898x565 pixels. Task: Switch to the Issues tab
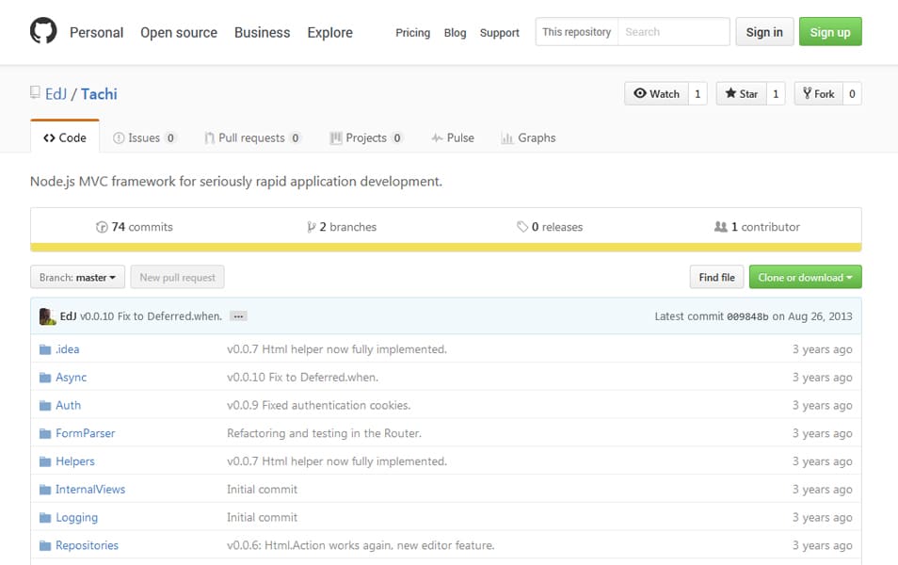pyautogui.click(x=144, y=137)
